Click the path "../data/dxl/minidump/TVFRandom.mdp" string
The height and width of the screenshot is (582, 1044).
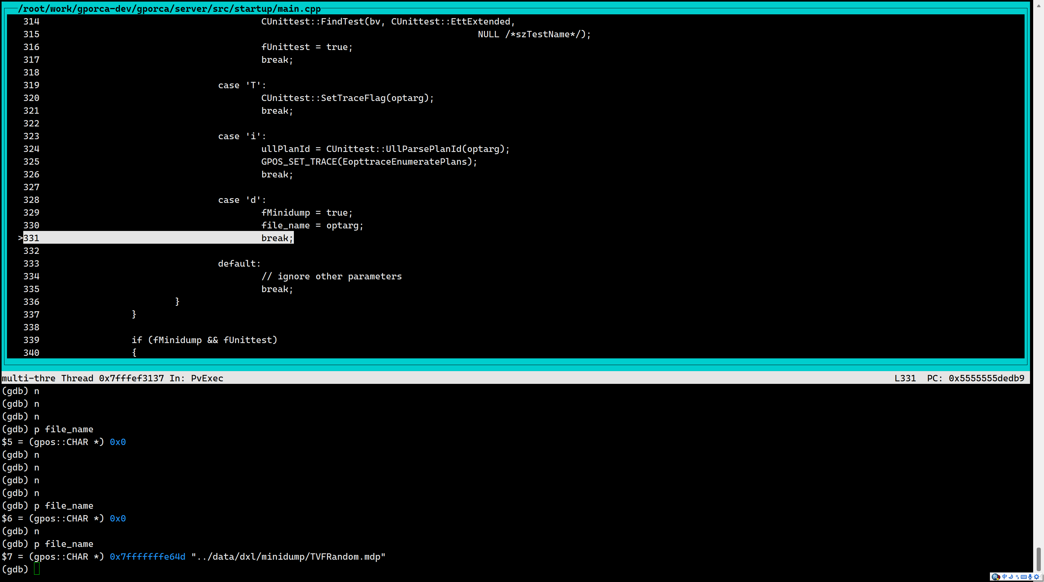[x=288, y=557]
